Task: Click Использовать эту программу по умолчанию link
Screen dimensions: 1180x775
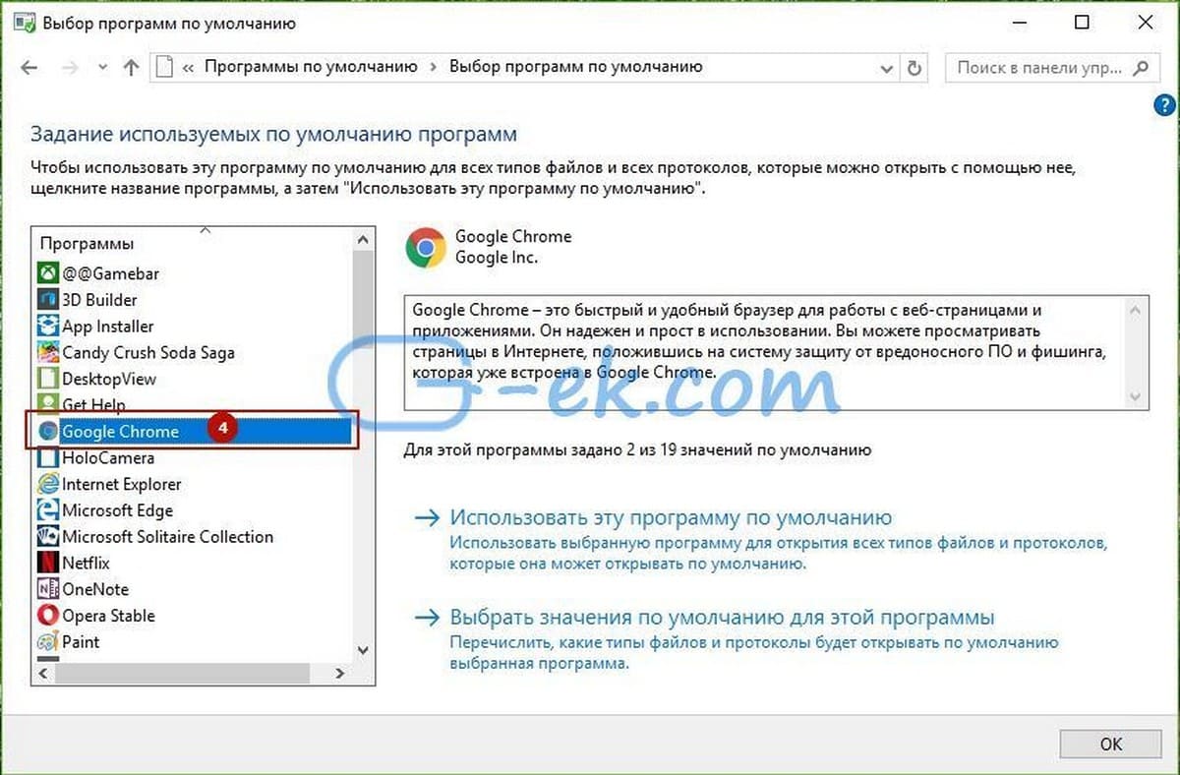Action: click(x=671, y=517)
